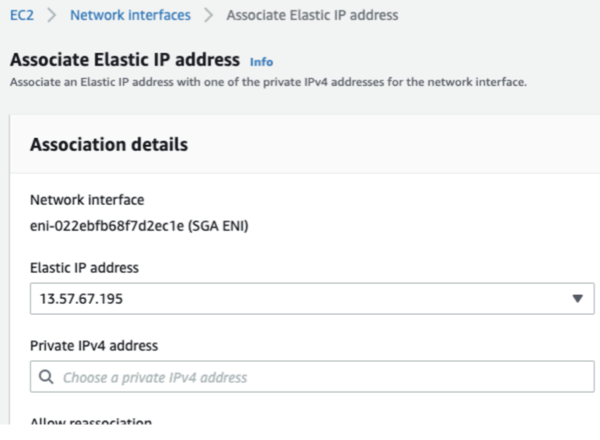The height and width of the screenshot is (440, 600).
Task: Click the chevron right after EC2
Action: (52, 15)
